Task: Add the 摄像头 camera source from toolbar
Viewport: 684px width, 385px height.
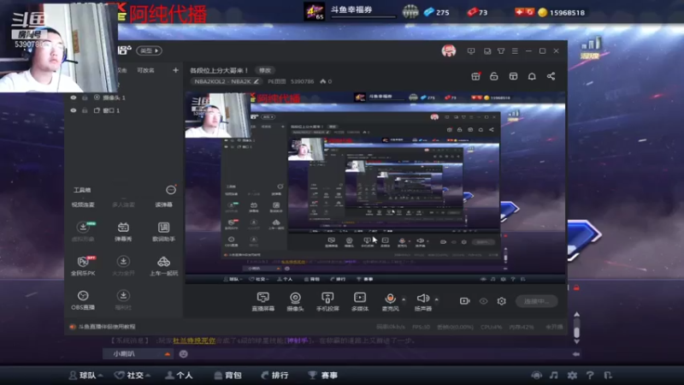Action: coord(295,301)
